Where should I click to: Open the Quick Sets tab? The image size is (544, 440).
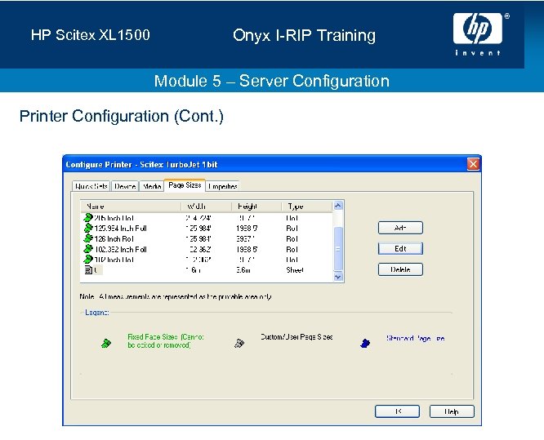pyautogui.click(x=91, y=186)
